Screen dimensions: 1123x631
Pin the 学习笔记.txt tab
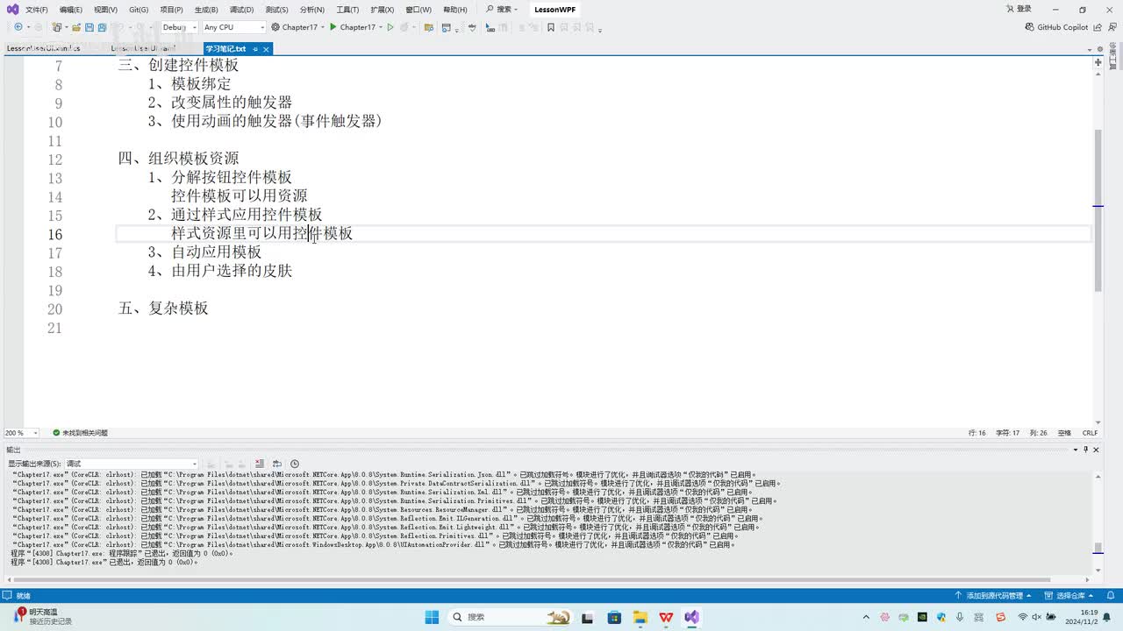(255, 49)
